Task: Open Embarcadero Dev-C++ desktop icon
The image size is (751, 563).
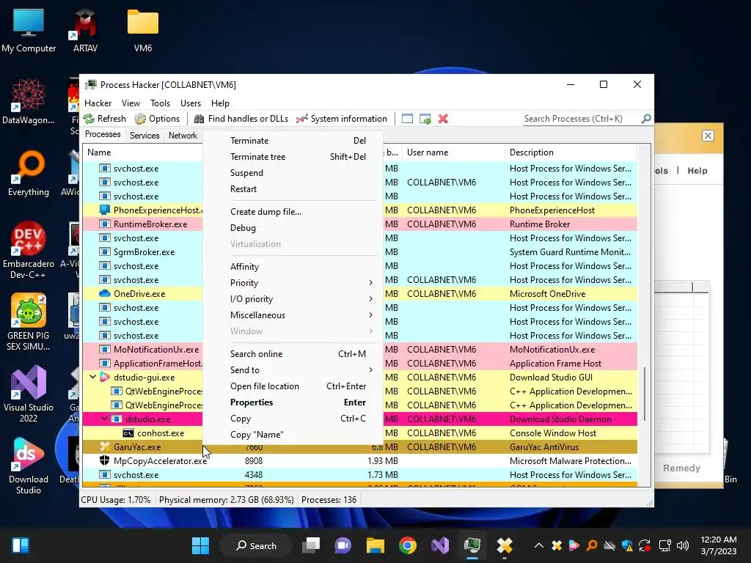Action: (29, 250)
